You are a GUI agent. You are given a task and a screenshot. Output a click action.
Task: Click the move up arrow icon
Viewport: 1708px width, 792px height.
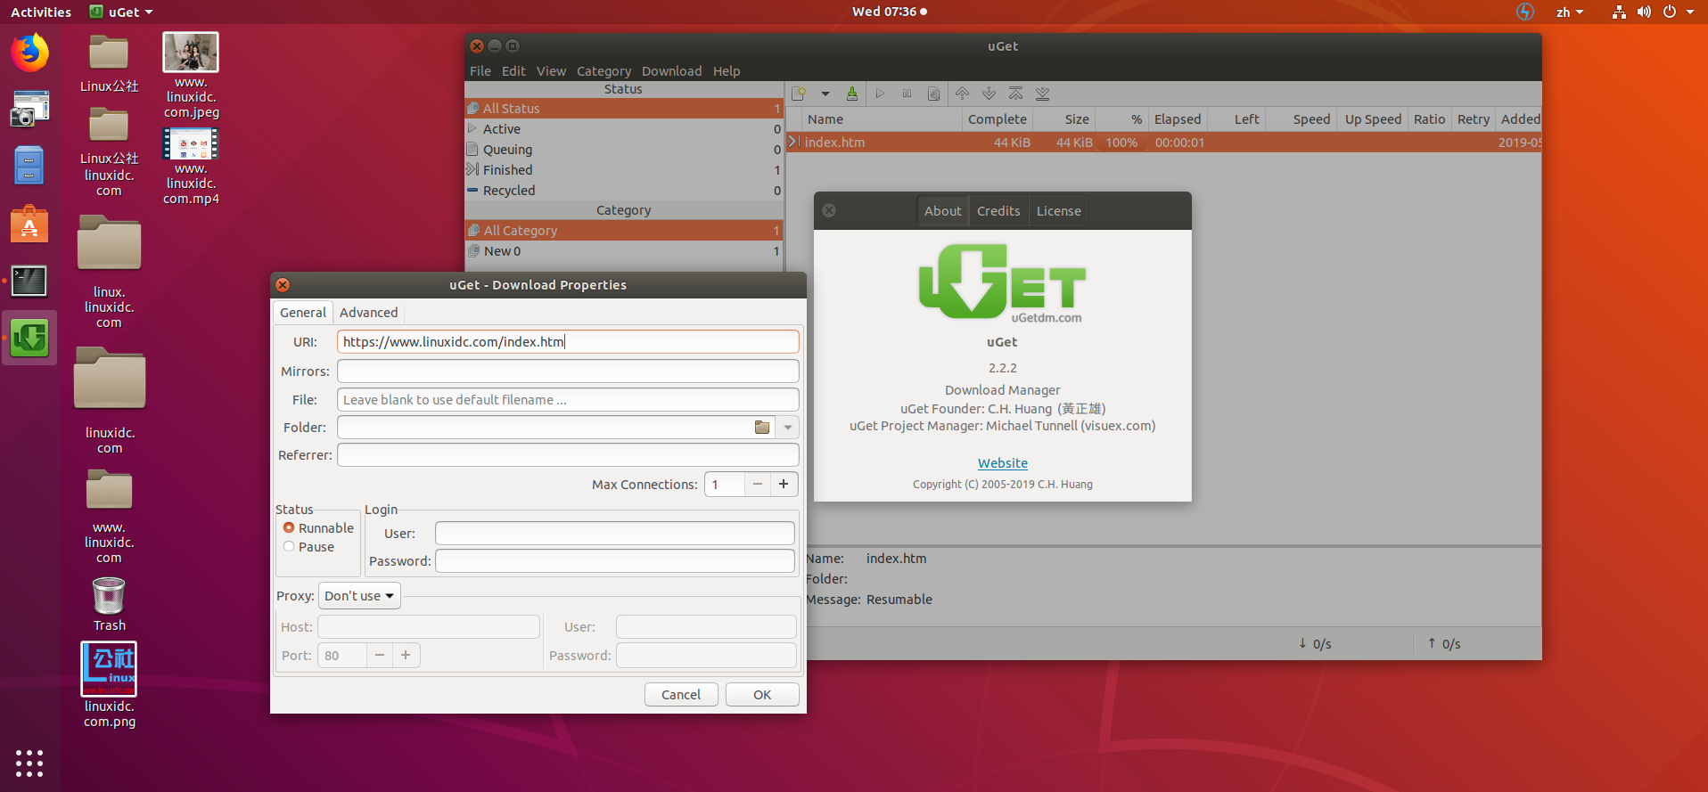click(962, 94)
